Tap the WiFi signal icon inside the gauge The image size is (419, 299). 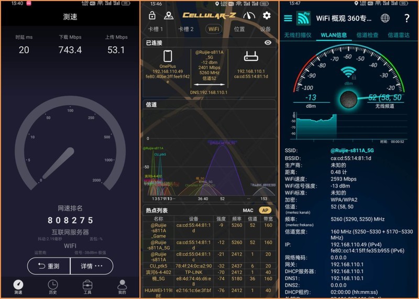[348, 72]
